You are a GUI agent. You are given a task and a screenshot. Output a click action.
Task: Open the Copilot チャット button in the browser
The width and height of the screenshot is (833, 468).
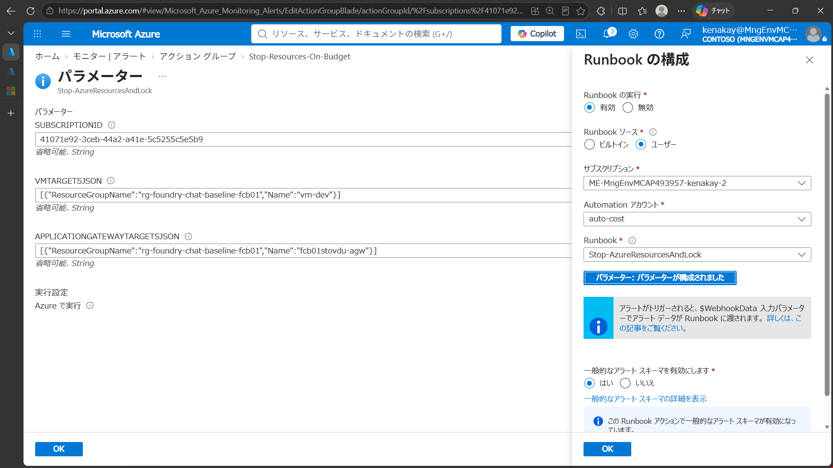(713, 11)
